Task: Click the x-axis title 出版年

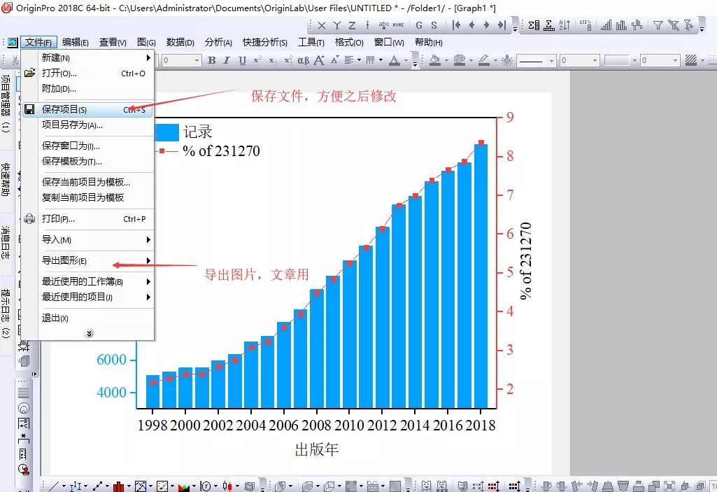Action: tap(316, 449)
